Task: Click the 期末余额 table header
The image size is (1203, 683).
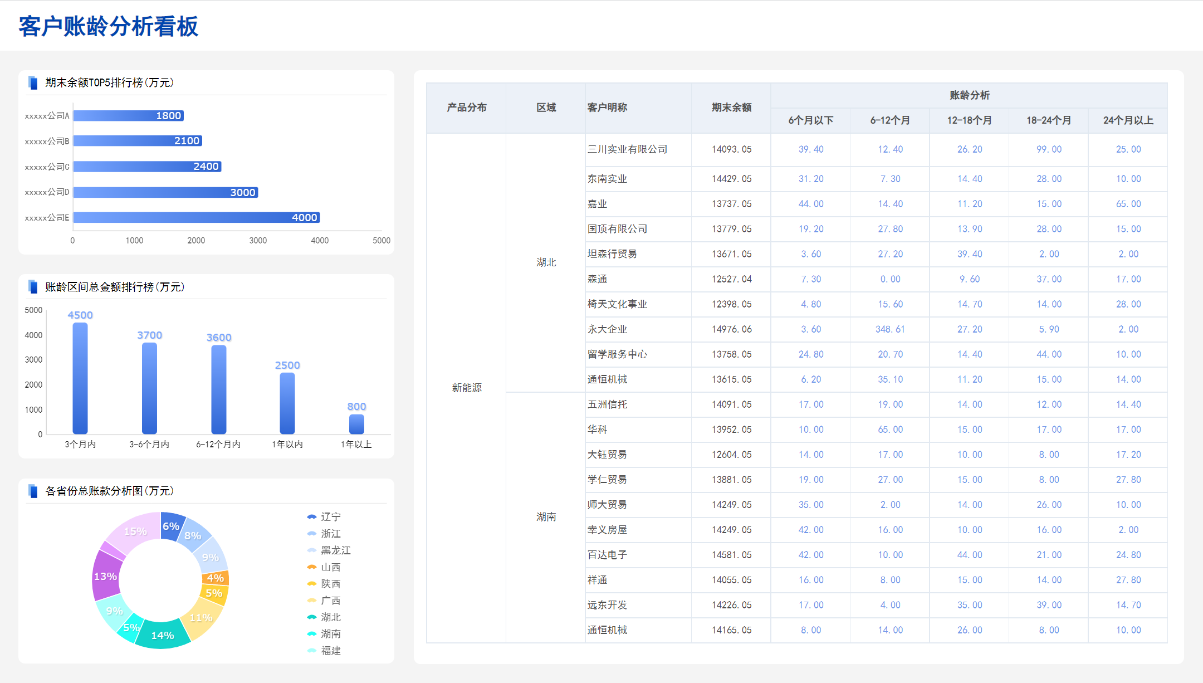Action: (731, 108)
